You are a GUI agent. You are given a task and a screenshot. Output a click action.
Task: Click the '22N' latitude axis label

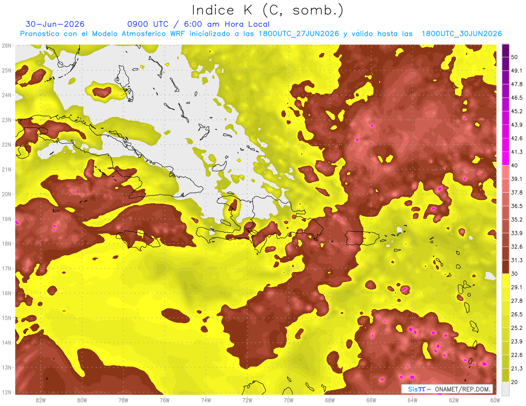(x=7, y=145)
